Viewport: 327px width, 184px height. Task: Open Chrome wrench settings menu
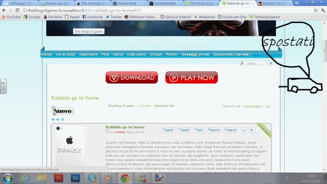pyautogui.click(x=323, y=10)
